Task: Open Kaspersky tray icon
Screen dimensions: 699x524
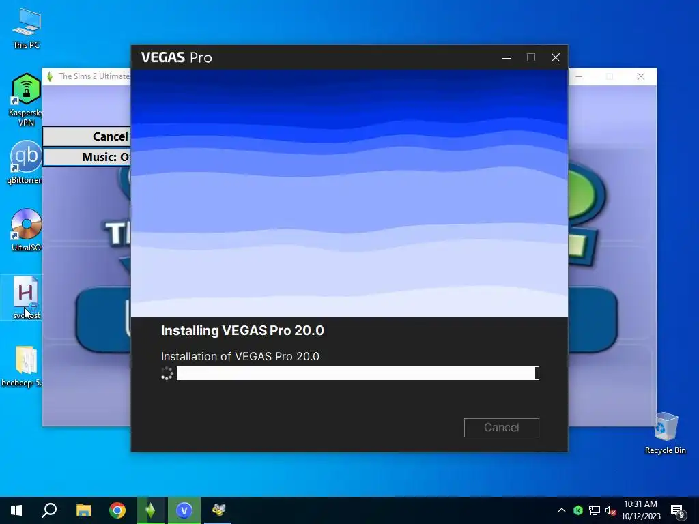Action: [x=578, y=510]
